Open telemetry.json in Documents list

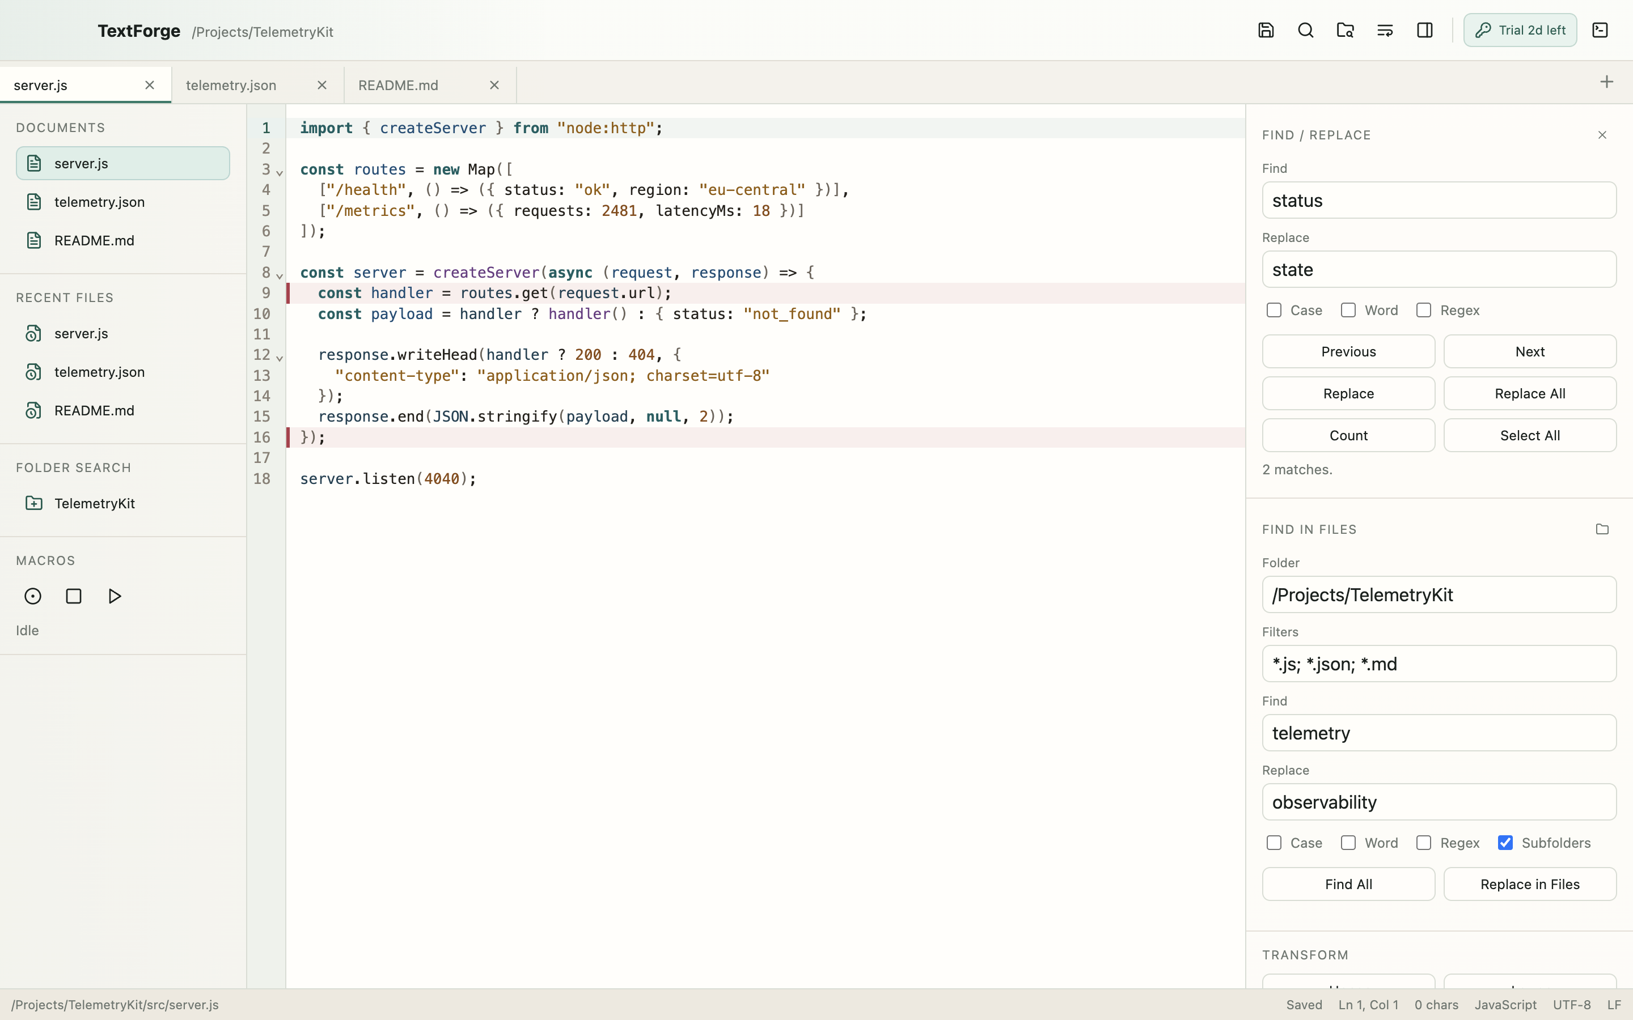pyautogui.click(x=123, y=202)
